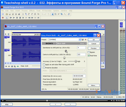Click Forward in main transport bar
Viewport: 126px width, 107px height.
pos(32,18)
